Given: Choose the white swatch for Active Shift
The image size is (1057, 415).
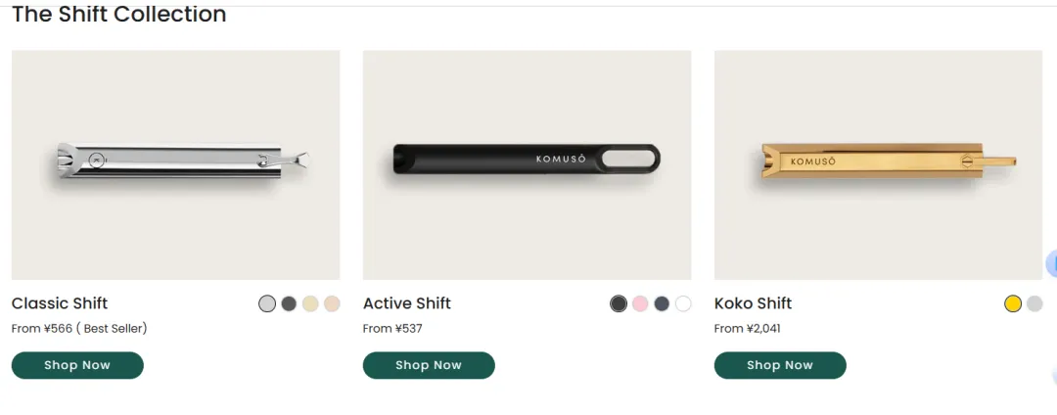Looking at the screenshot, I should click(x=683, y=304).
